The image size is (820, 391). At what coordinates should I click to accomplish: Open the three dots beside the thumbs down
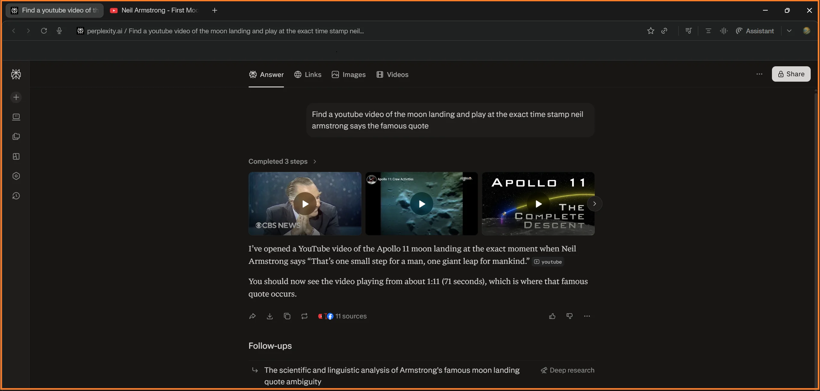587,316
